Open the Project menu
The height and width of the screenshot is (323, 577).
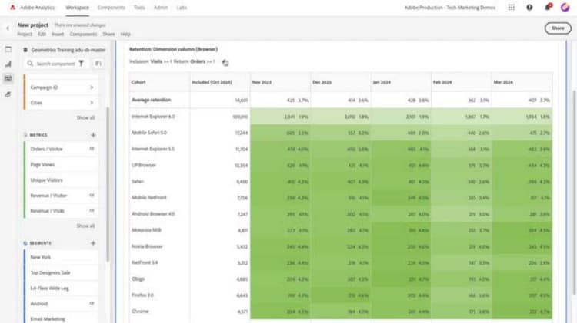25,34
